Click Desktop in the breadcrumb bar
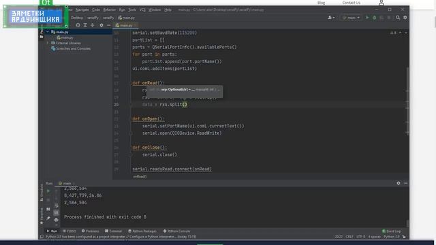 coord(77,18)
